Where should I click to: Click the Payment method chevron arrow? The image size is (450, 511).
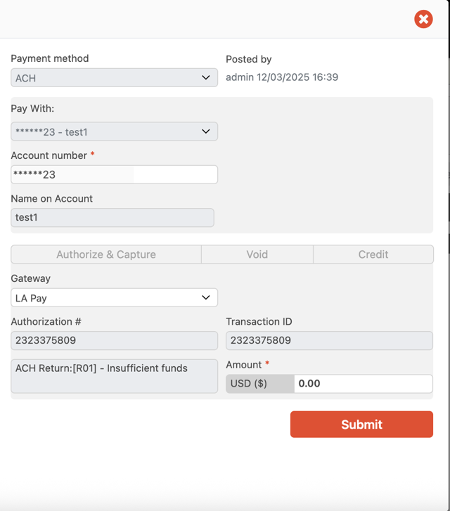click(x=206, y=77)
